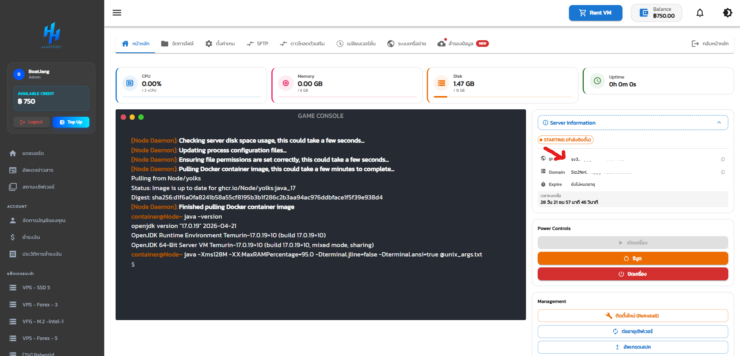Screen dimensions: 740x356
Task: Click the Disk storage icon
Action: coord(442,83)
